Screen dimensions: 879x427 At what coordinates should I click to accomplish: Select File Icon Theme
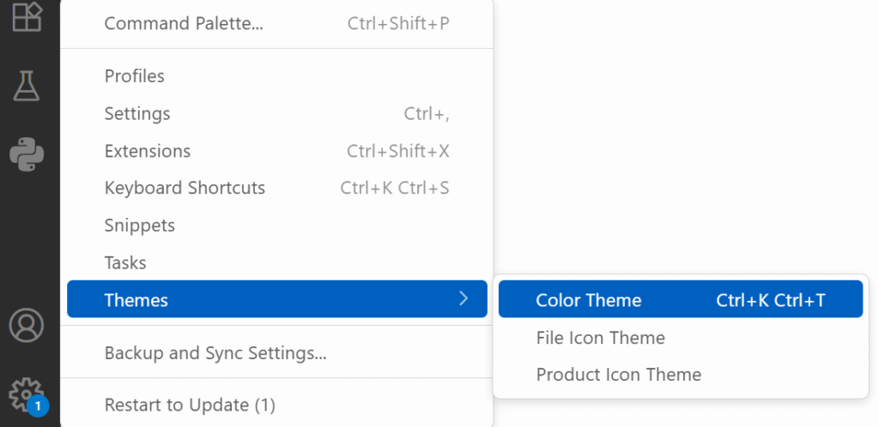point(600,338)
